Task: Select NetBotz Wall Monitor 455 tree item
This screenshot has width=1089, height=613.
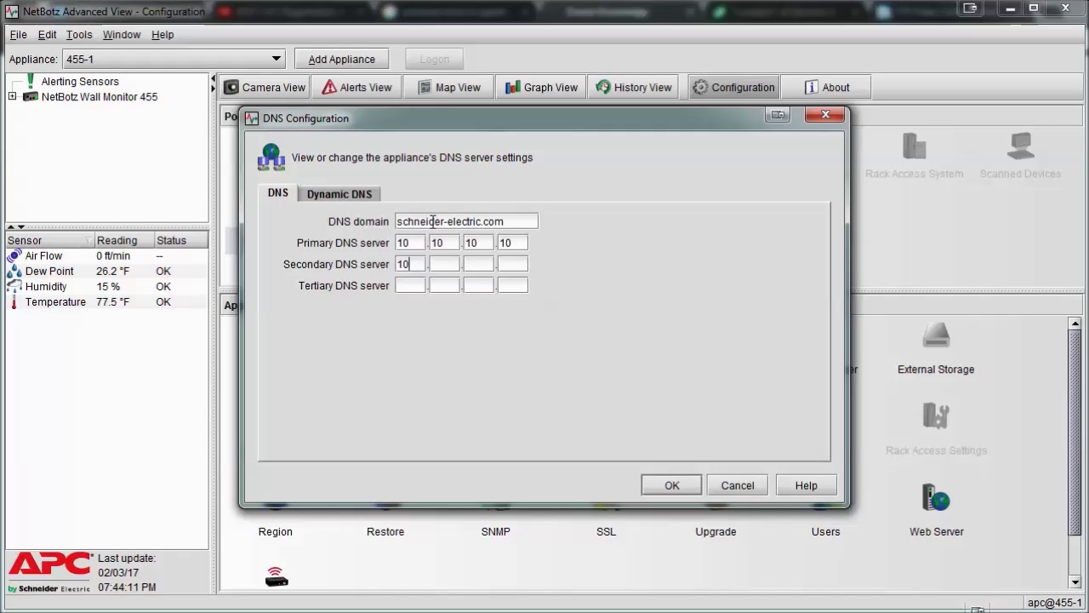Action: pos(100,97)
